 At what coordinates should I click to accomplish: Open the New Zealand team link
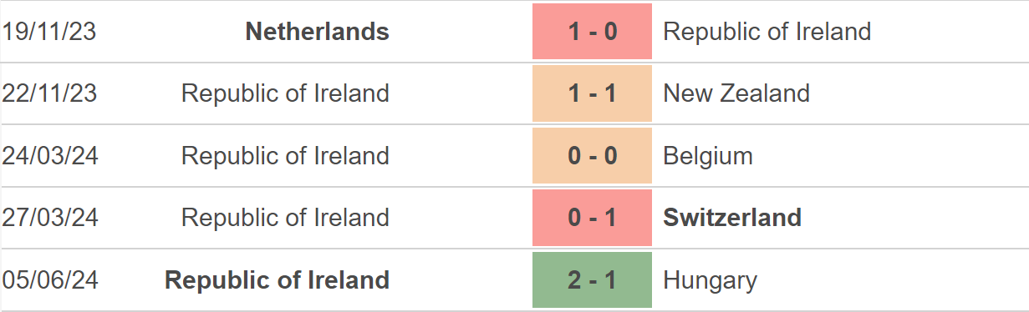coord(736,93)
